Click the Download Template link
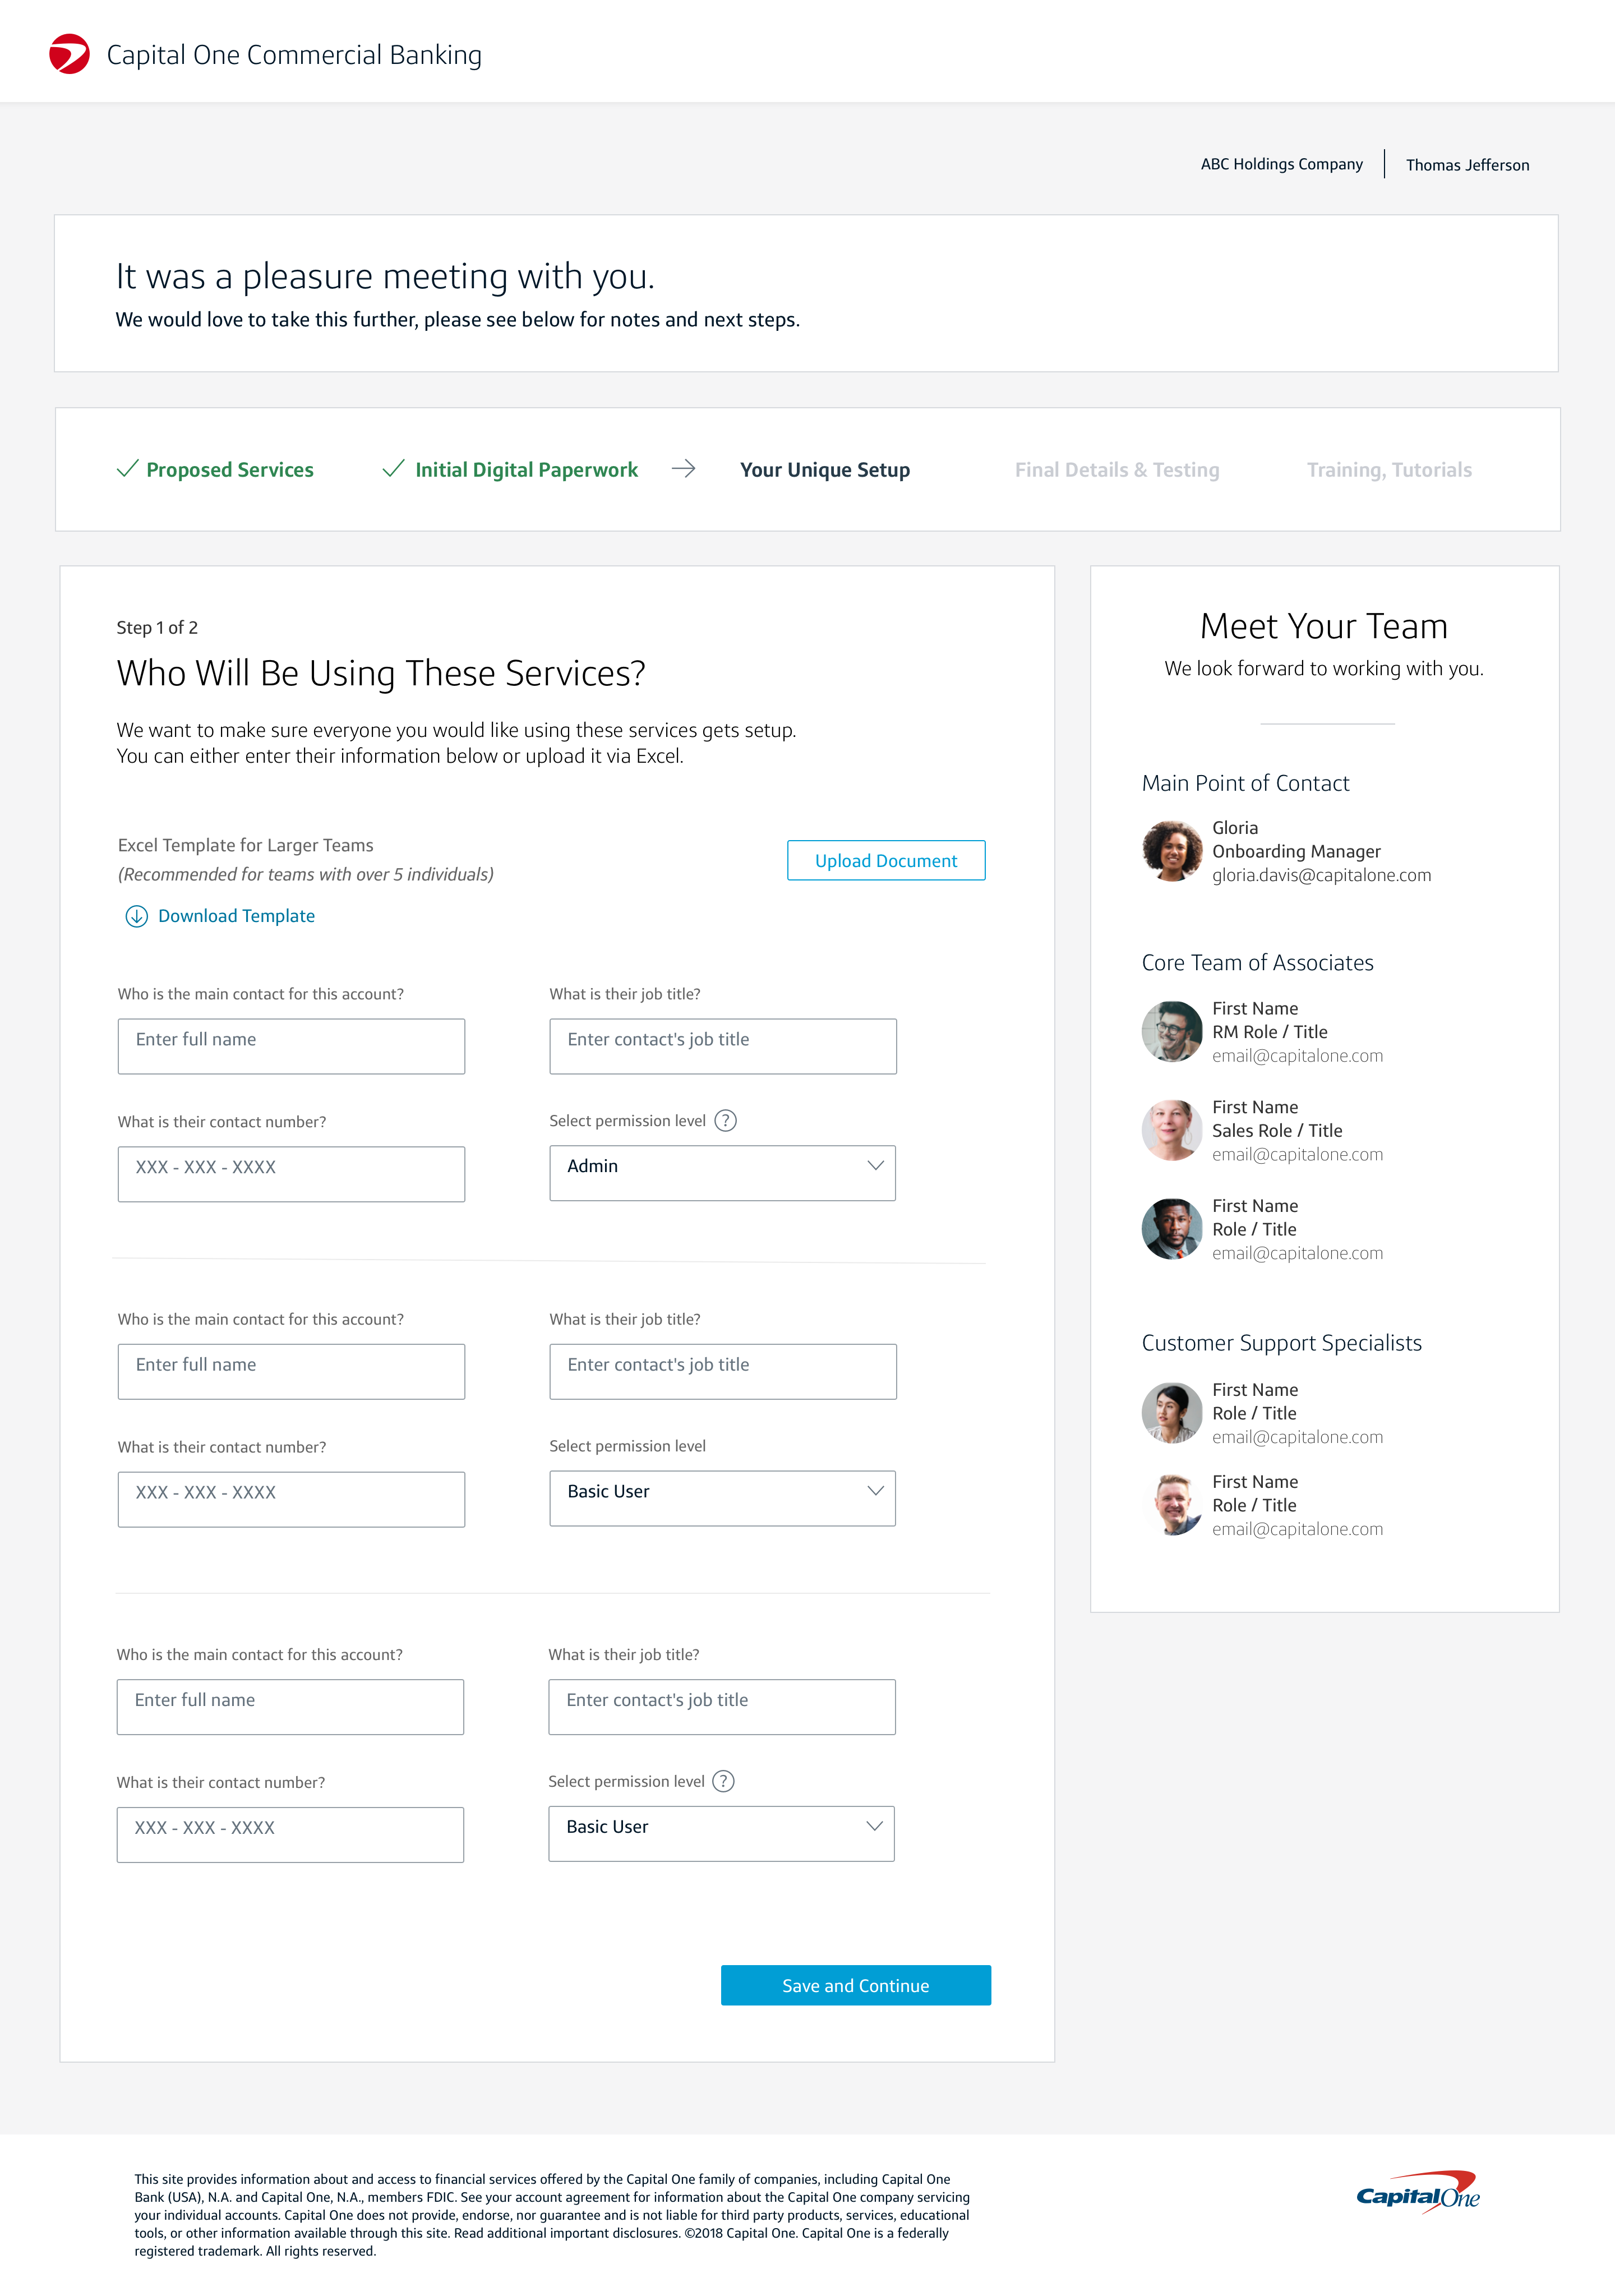The height and width of the screenshot is (2296, 1615). tap(236, 916)
